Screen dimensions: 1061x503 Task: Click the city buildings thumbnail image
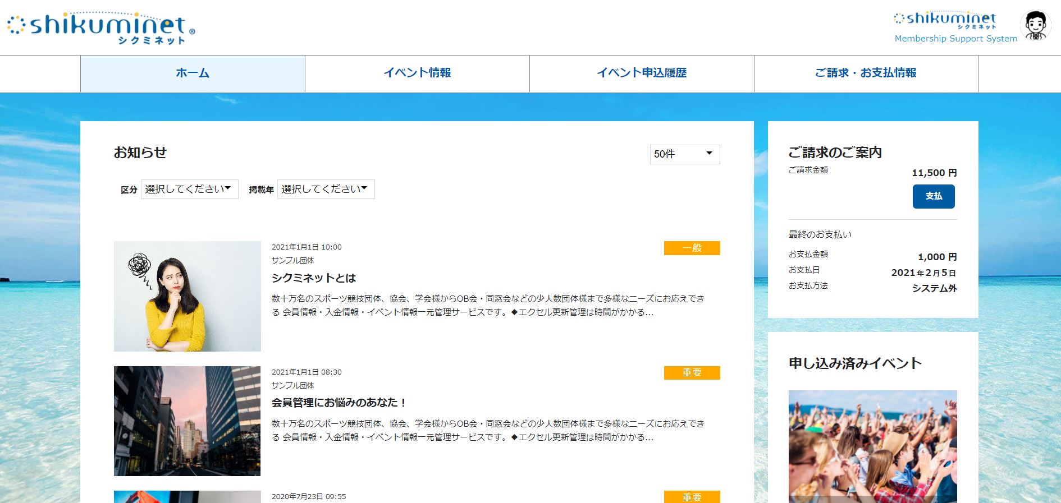click(x=187, y=421)
